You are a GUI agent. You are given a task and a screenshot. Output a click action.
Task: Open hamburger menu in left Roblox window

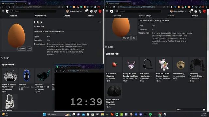point(3,11)
